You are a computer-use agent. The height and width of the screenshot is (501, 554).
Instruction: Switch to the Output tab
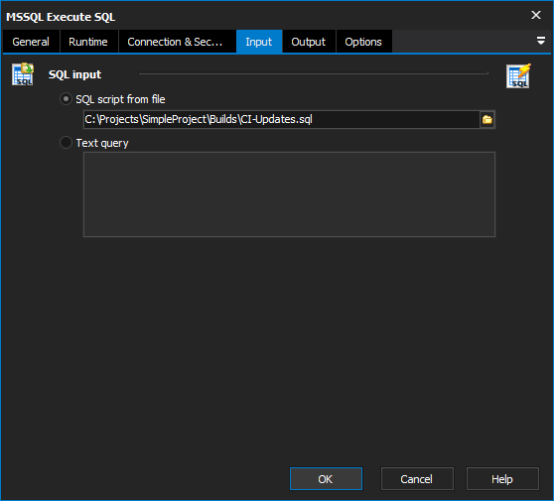[309, 42]
